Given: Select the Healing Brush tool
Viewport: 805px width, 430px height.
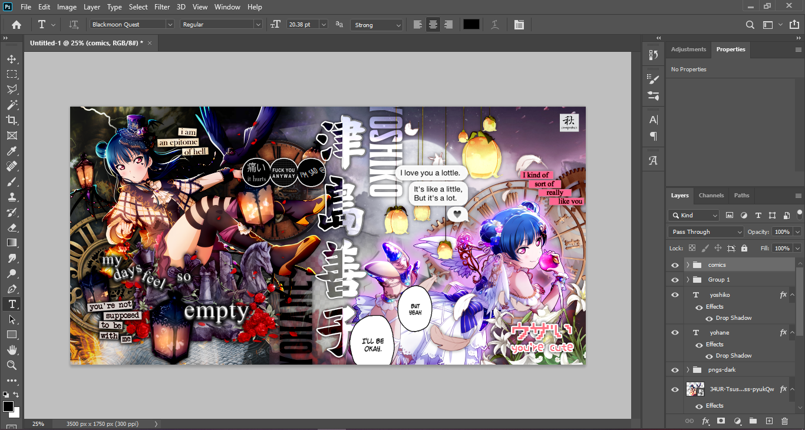Looking at the screenshot, I should 11,166.
